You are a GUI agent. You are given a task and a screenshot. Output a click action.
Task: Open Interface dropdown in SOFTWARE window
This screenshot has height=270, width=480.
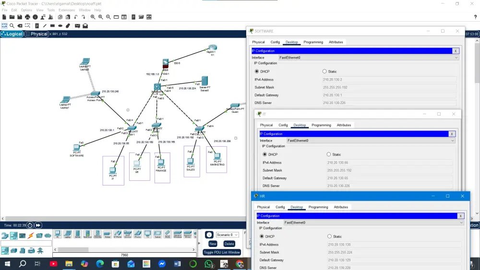pyautogui.click(x=369, y=58)
